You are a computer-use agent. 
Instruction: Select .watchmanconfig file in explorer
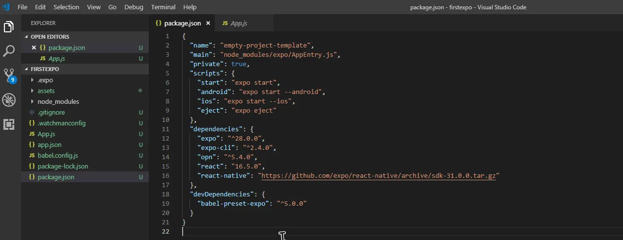pyautogui.click(x=61, y=123)
